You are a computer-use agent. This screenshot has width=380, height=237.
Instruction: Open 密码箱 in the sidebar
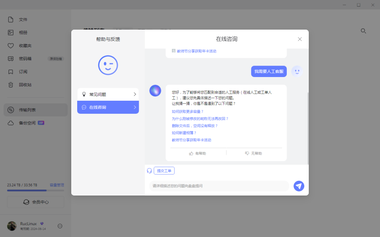25,59
